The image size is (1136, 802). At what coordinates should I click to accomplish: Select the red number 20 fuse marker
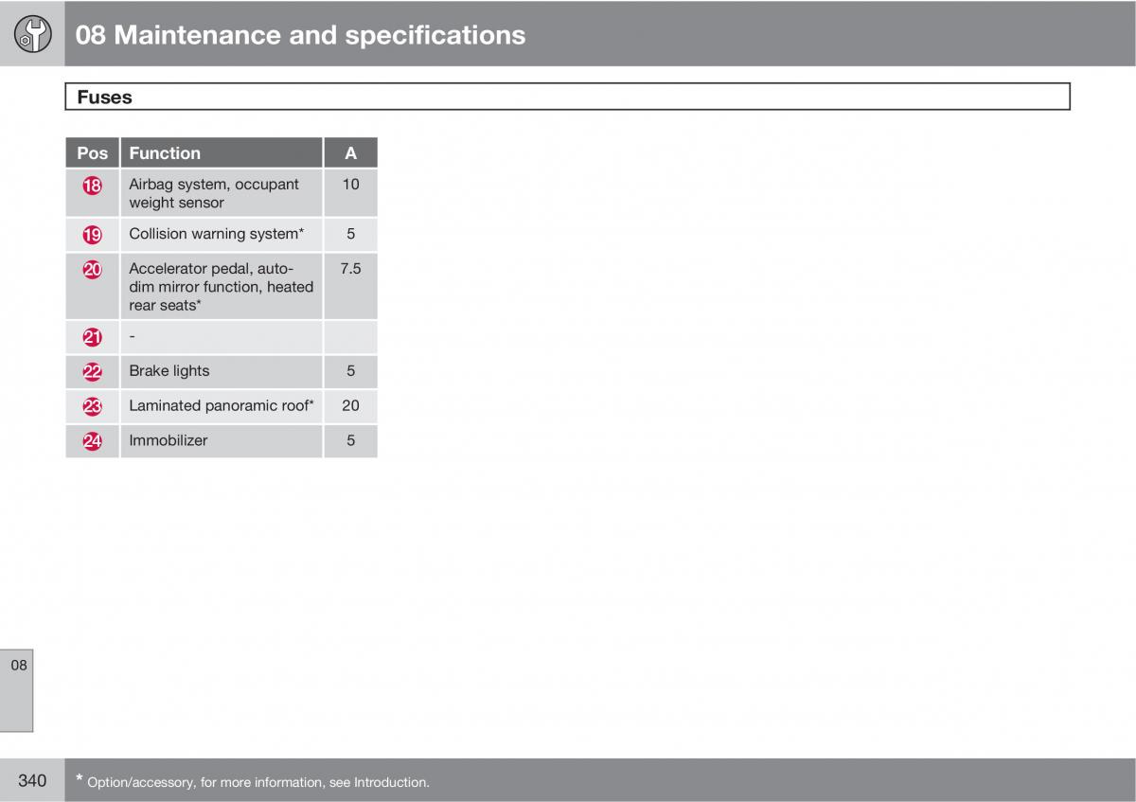coord(92,270)
